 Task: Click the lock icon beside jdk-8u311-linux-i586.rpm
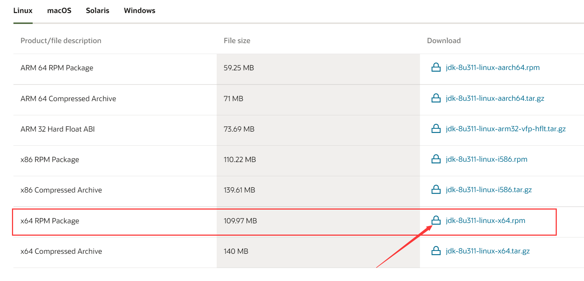click(x=436, y=159)
